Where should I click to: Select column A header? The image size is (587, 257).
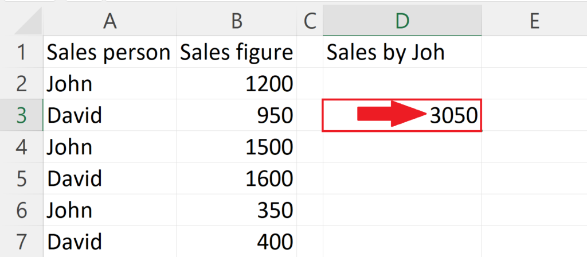(x=108, y=21)
